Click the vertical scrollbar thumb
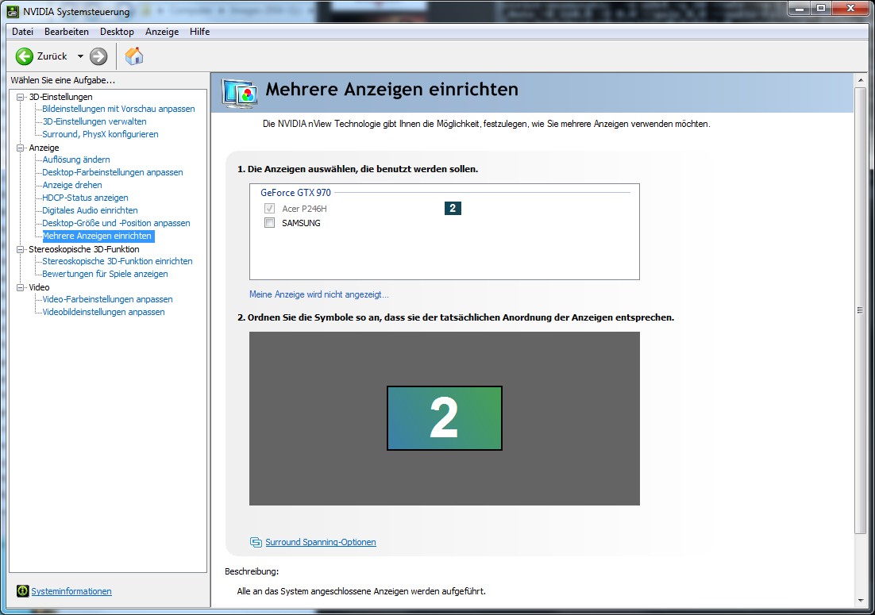Image resolution: width=875 pixels, height=615 pixels. (860, 310)
